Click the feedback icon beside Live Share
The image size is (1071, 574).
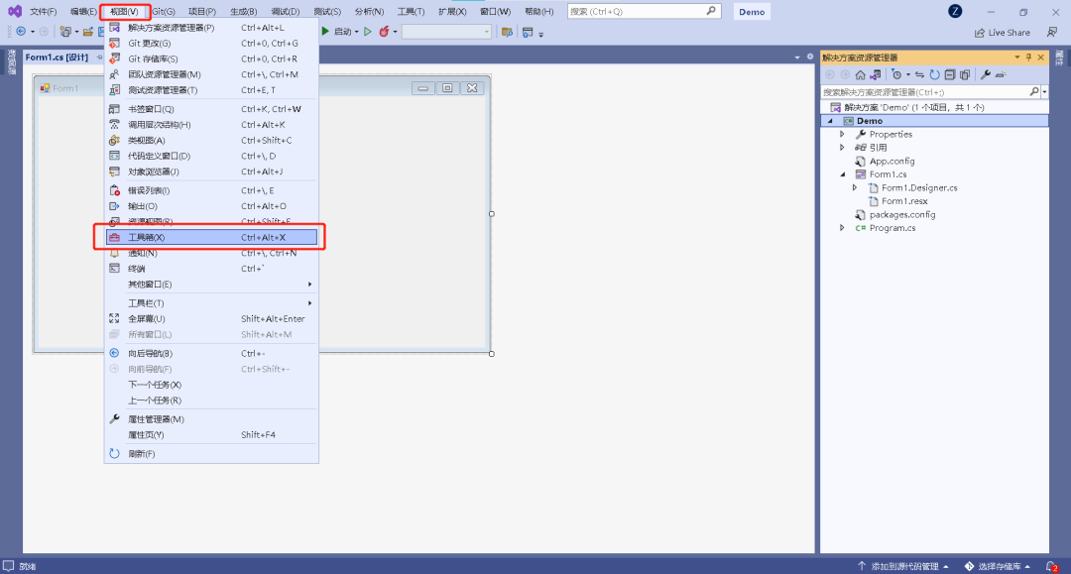1052,32
